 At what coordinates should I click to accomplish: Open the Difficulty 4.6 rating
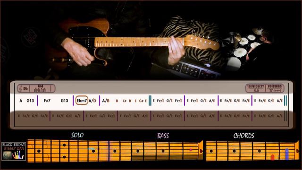(256, 88)
